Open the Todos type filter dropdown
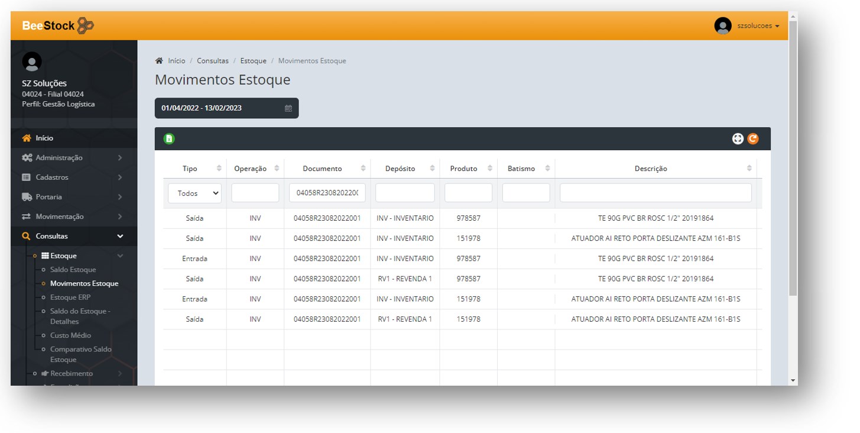The image size is (860, 433). point(194,193)
